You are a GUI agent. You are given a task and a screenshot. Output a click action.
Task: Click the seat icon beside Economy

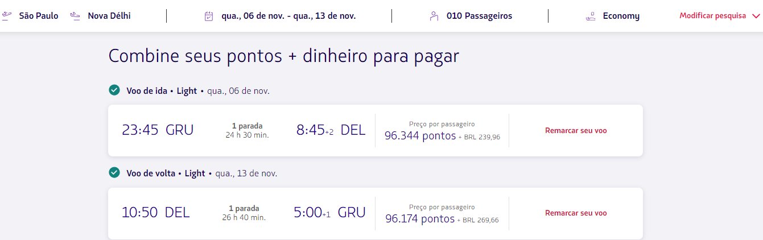coord(591,16)
